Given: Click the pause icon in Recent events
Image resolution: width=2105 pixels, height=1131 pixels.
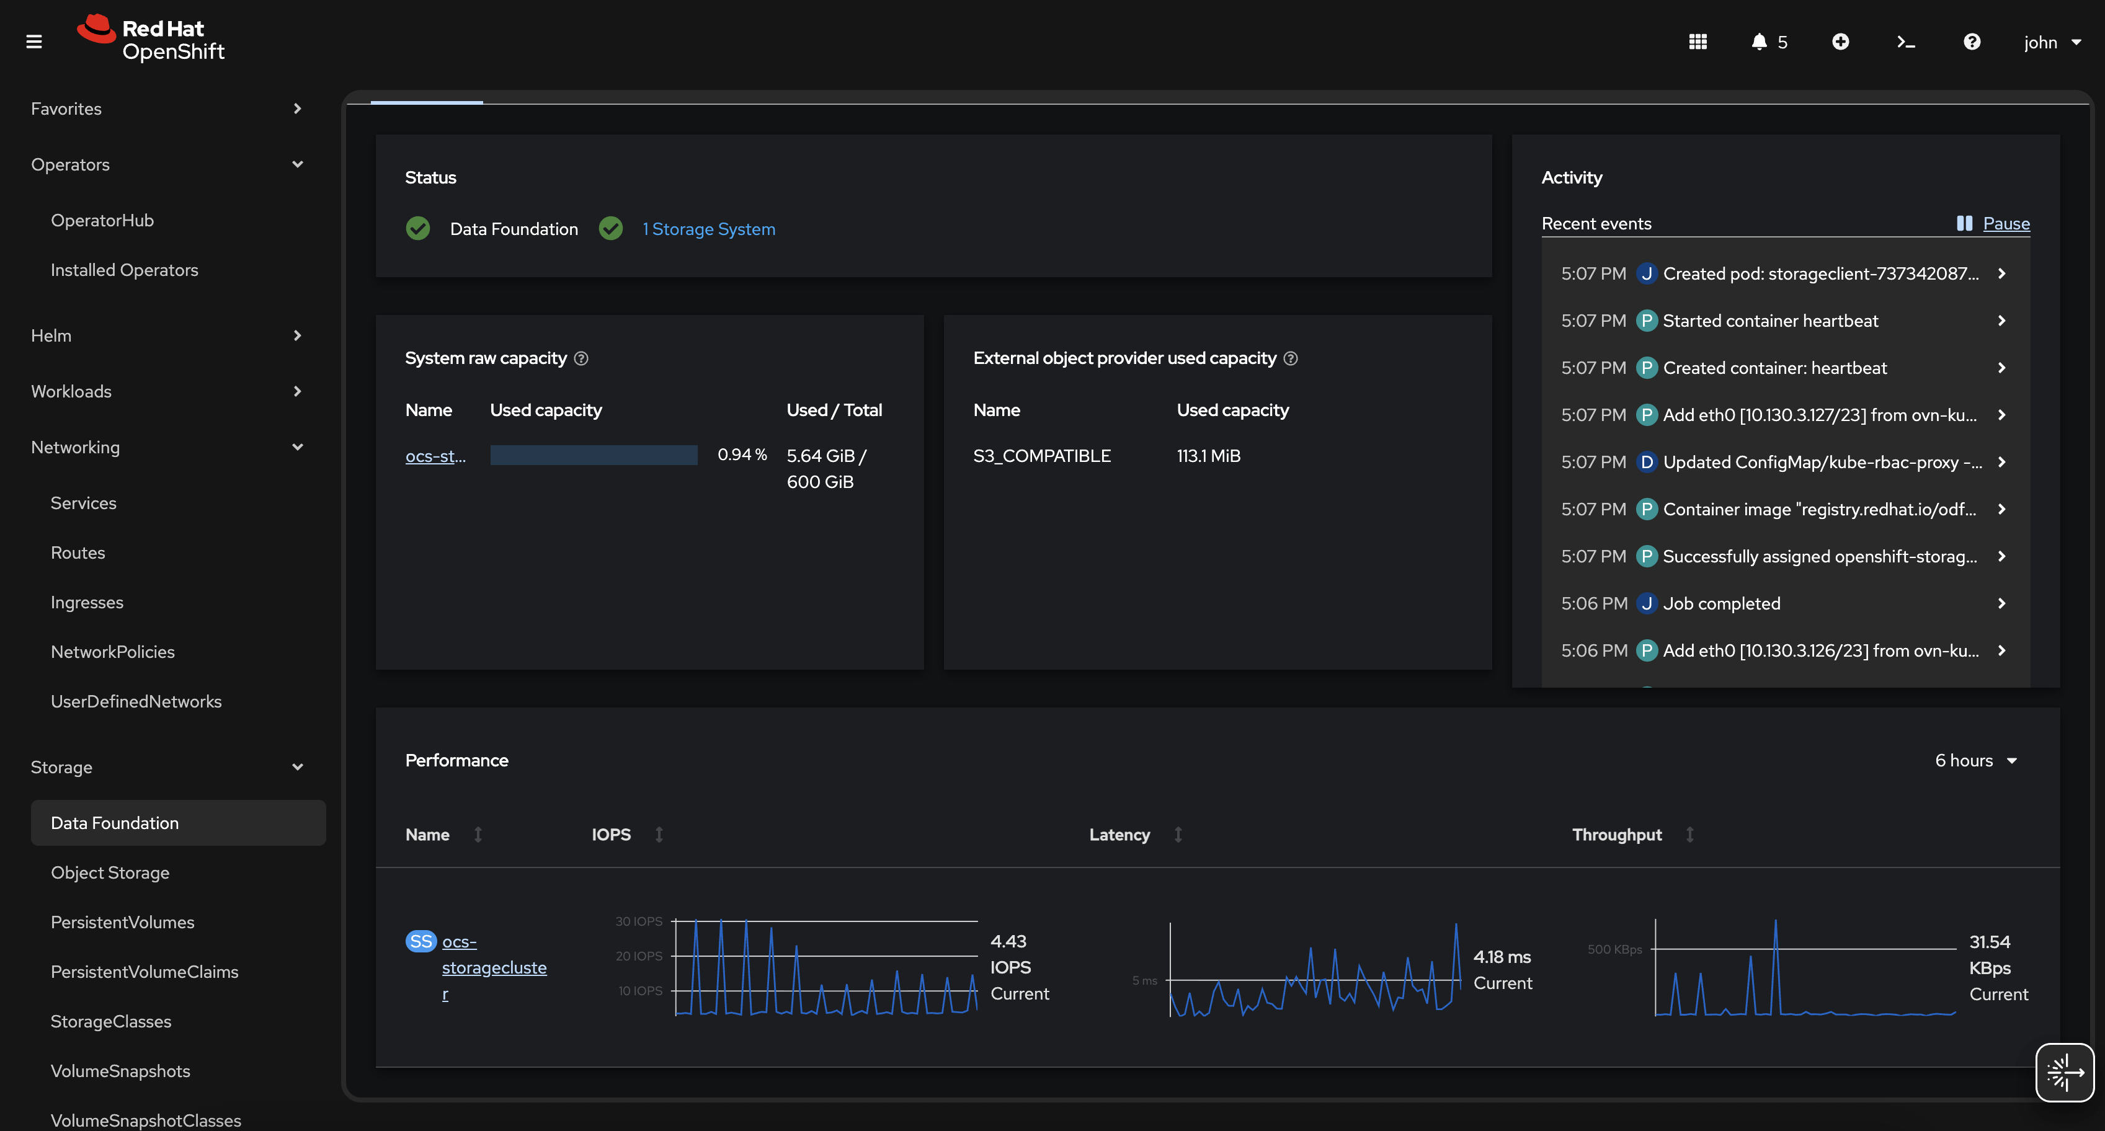Looking at the screenshot, I should (1964, 223).
